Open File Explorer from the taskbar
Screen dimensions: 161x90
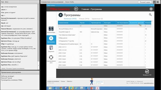(50, 88)
